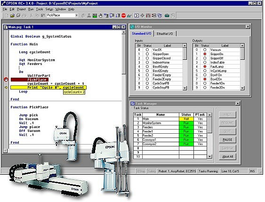Click the glasses Watch variable icon

(129, 16)
